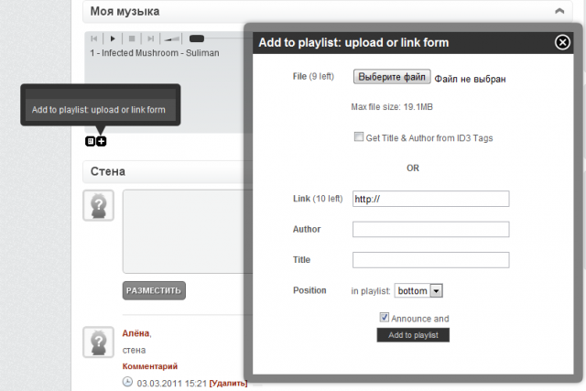
Task: Focus the Link http:// input field
Action: coord(431,199)
